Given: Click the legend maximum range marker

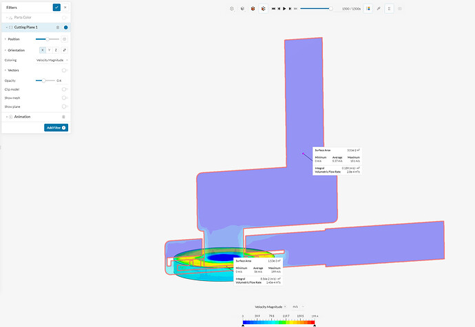Looking at the screenshot, I should (x=315, y=325).
